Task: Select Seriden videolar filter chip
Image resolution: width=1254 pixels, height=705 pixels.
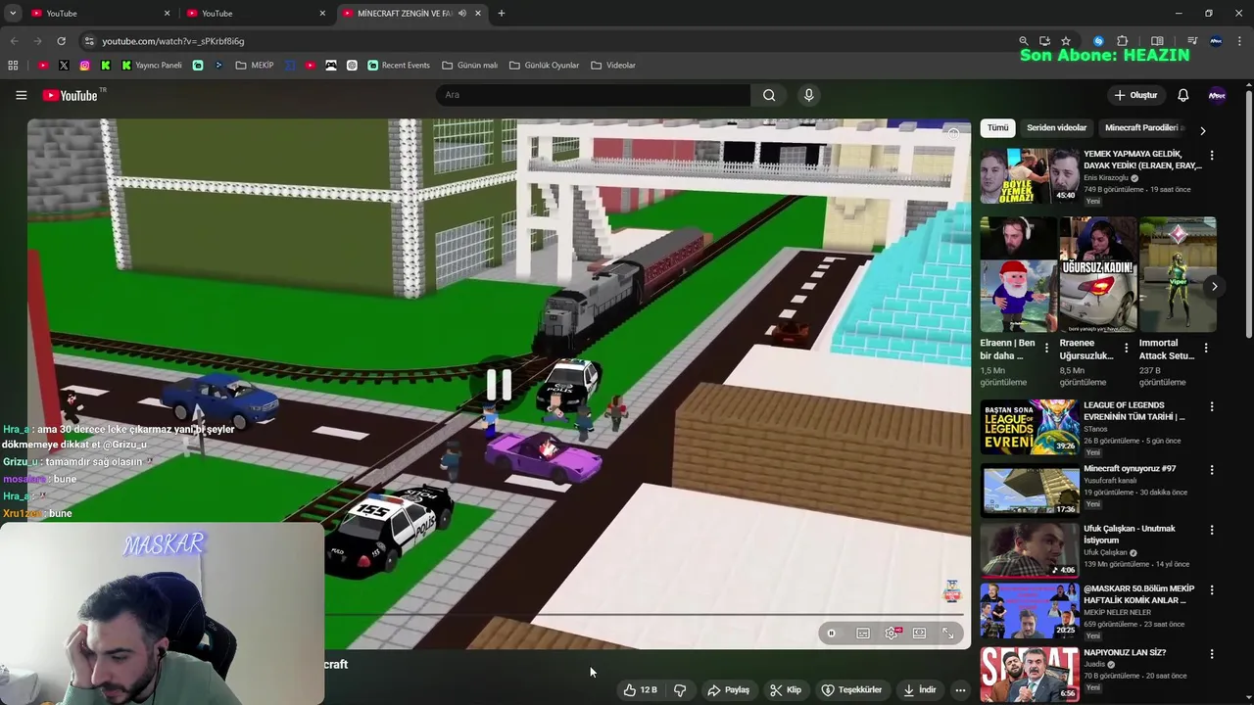Action: coord(1056,128)
